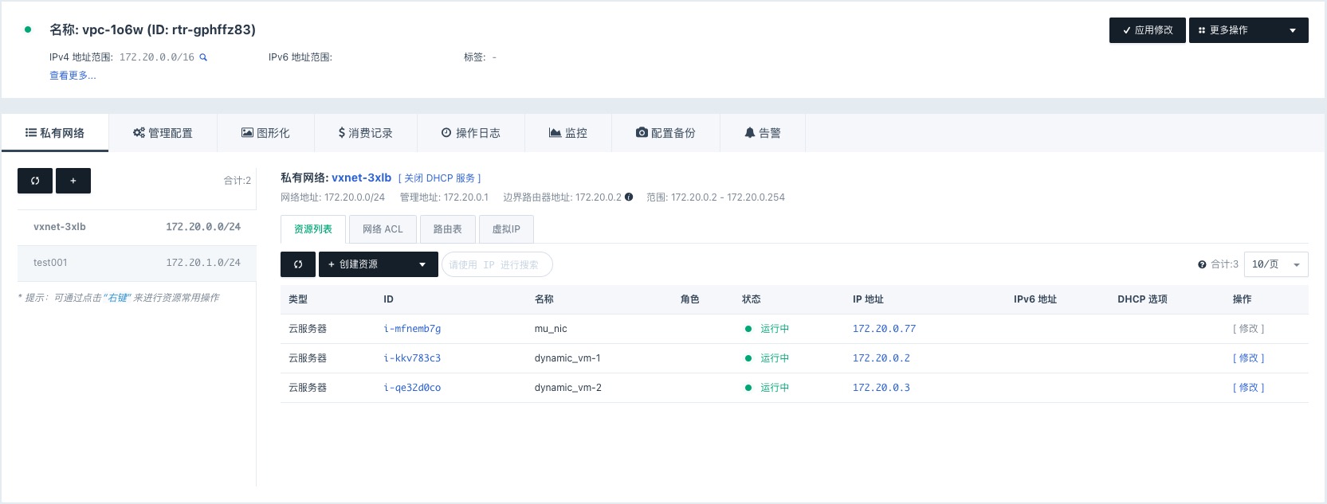Click the help icon beside total count

(x=1202, y=264)
